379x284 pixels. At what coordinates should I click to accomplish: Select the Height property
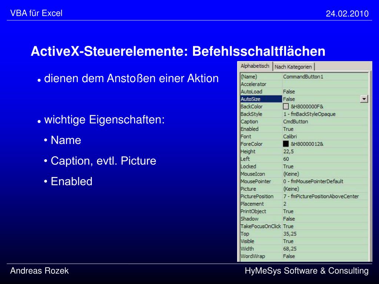coord(248,151)
